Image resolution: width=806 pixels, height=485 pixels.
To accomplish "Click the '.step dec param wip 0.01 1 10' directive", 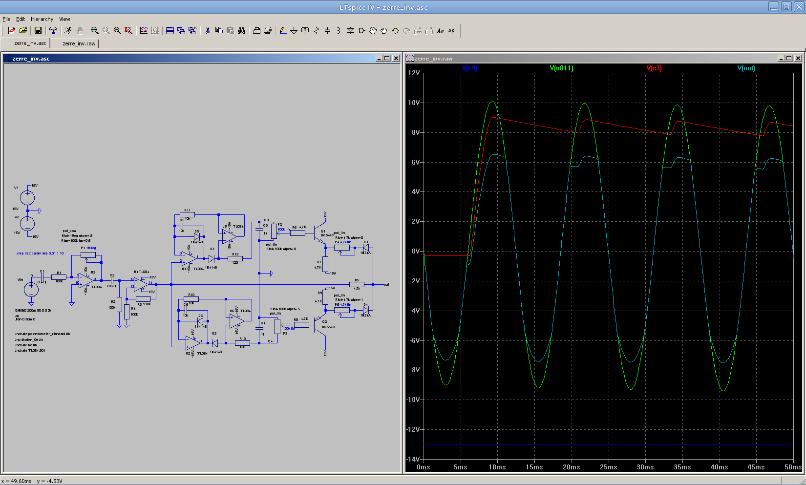I will point(40,253).
